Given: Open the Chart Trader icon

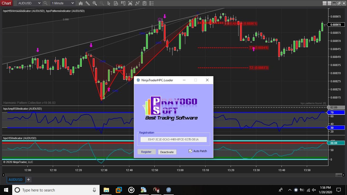Looking at the screenshot, I should (123, 3).
